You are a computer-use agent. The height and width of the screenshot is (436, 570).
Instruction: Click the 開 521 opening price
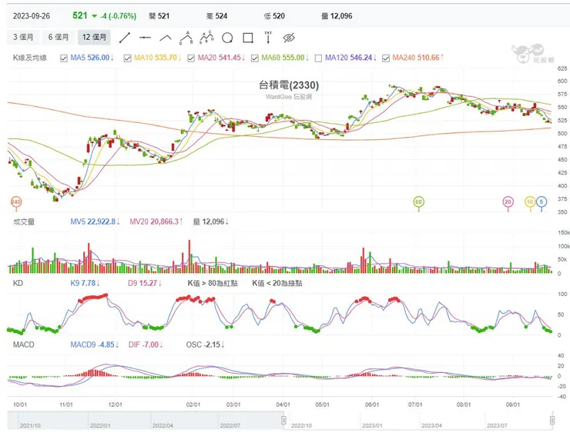tap(159, 16)
